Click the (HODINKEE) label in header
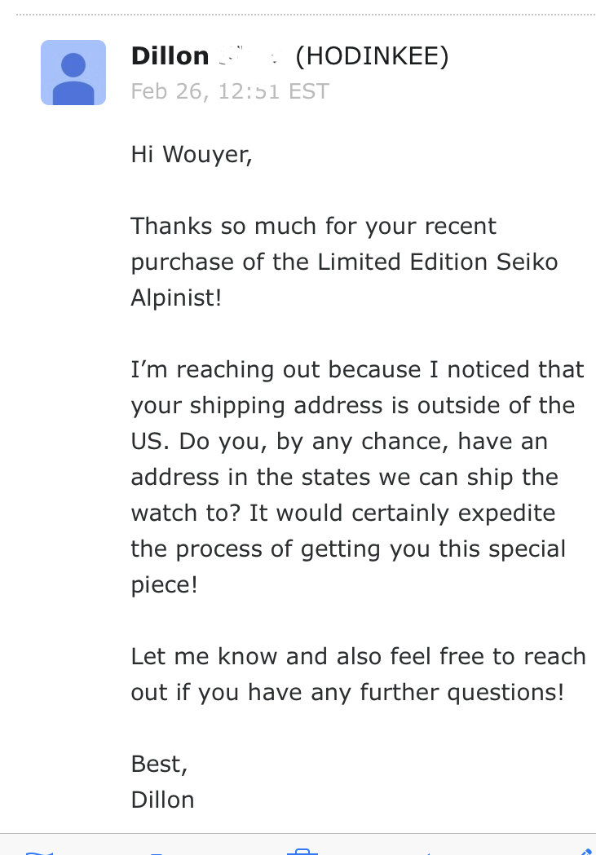Viewport: 596px width, 855px height. coord(372,56)
